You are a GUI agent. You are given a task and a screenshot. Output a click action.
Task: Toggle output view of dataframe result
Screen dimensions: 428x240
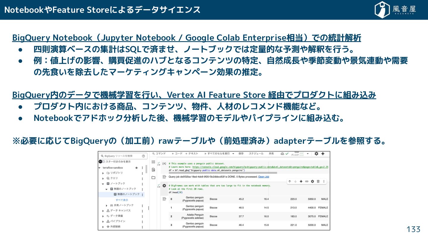point(164,199)
